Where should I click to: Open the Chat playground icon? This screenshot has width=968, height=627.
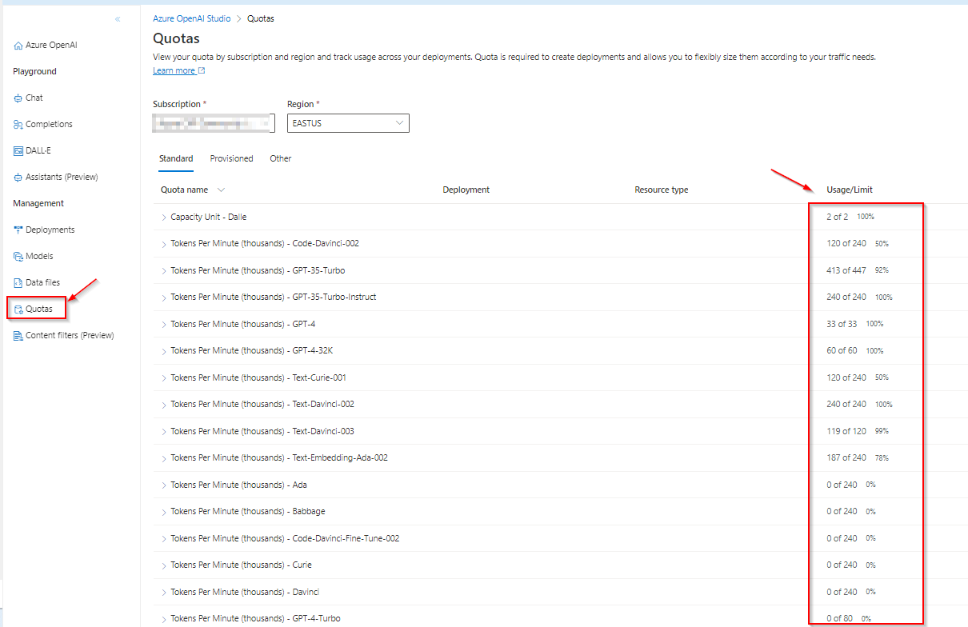coord(18,98)
